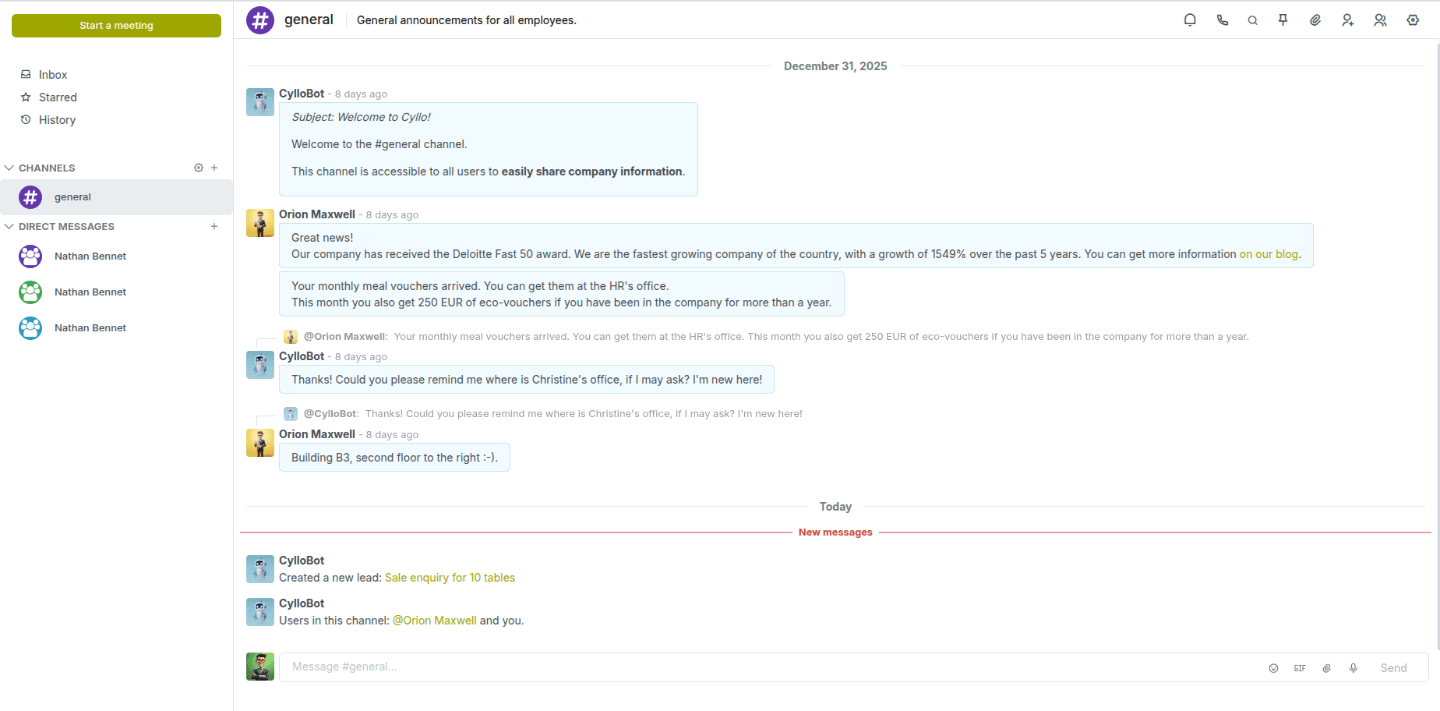Open the 'Sale enquiry for 10 tables' link
This screenshot has height=711, width=1440.
click(x=450, y=578)
